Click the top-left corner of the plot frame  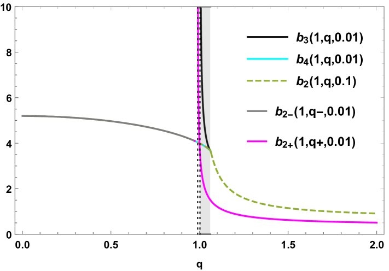click(15, 7)
